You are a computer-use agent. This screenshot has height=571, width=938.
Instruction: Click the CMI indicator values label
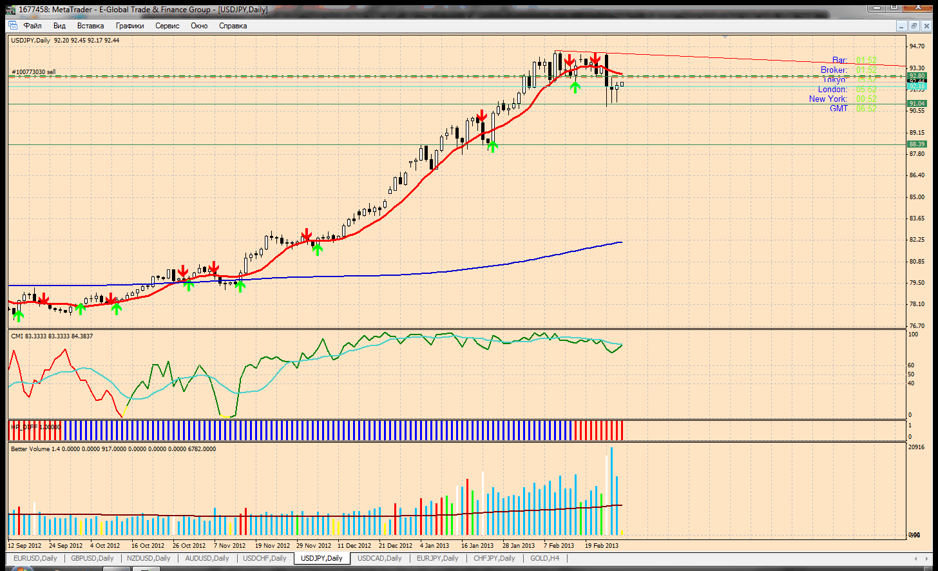pos(52,336)
